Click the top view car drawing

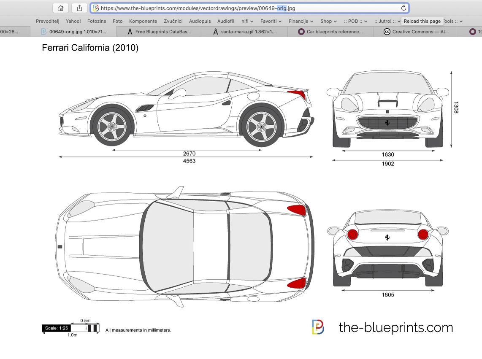pos(185,246)
